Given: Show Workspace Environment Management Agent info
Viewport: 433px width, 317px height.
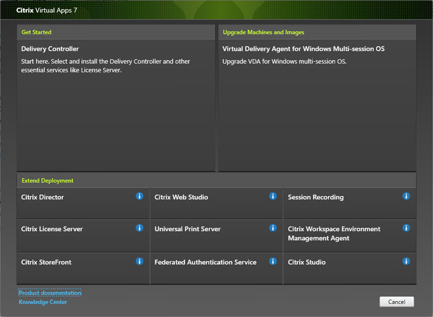Looking at the screenshot, I should pos(406,228).
